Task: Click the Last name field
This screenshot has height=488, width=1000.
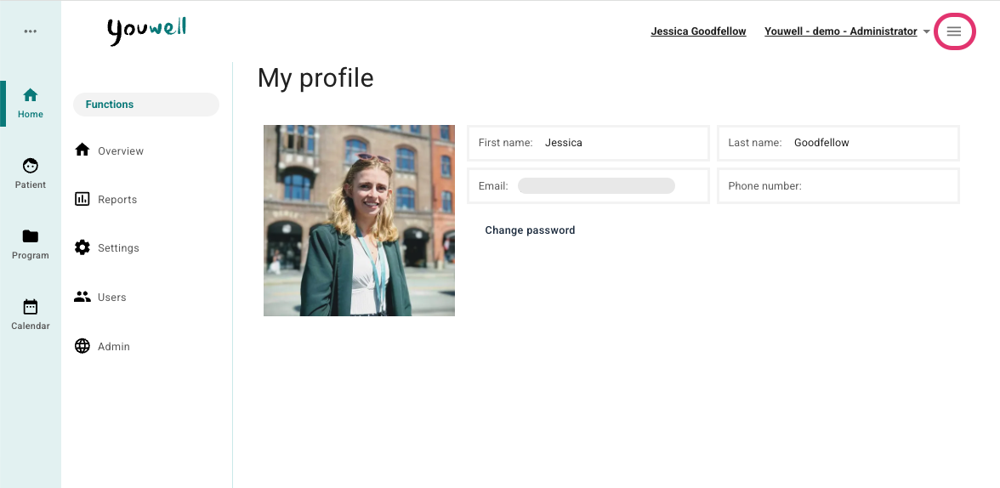Action: [x=838, y=143]
